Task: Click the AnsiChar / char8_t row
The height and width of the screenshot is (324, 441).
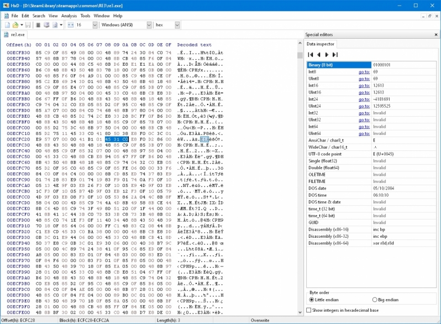Action: (x=371, y=140)
